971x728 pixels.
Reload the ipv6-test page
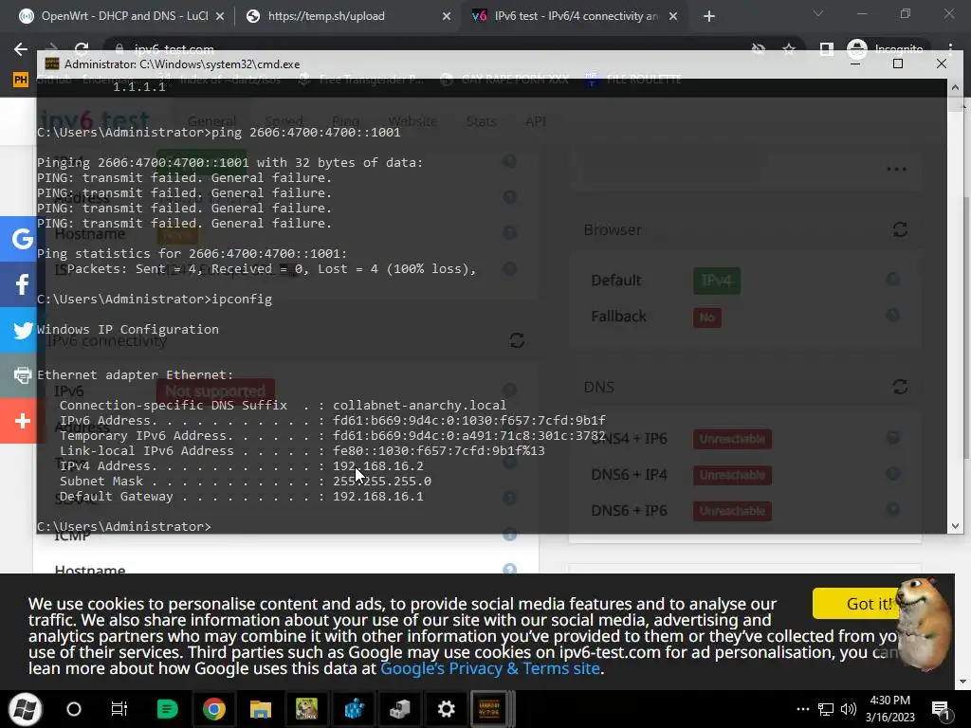82,48
